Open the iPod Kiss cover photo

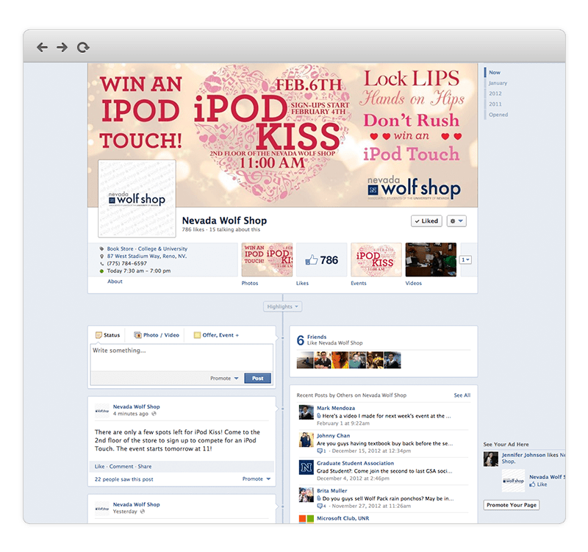tap(283, 135)
